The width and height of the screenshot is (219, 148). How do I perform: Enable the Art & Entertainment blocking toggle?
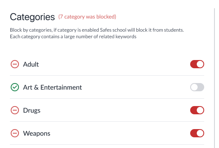coord(197,87)
